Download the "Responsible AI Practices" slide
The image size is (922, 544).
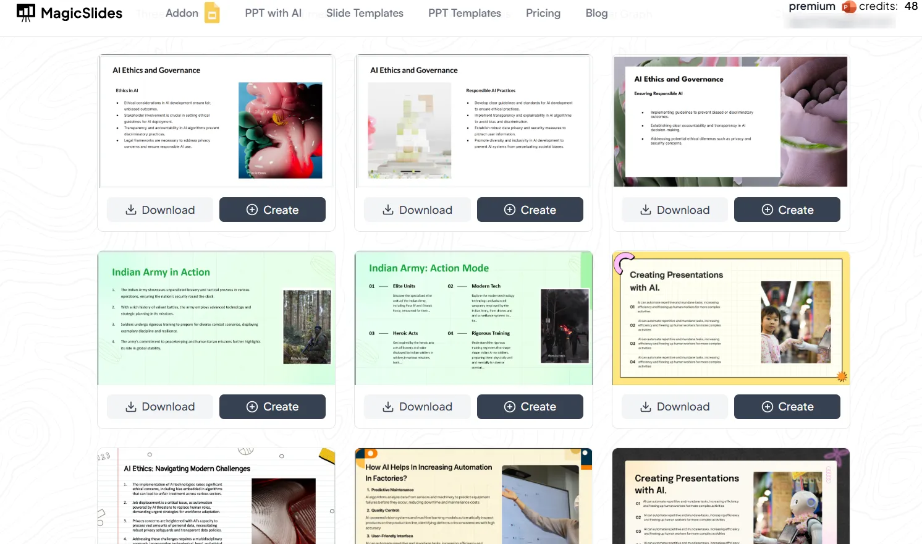[417, 210]
